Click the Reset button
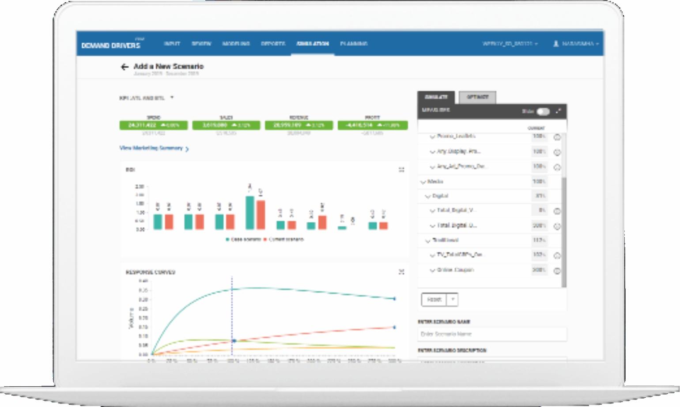 click(x=434, y=300)
